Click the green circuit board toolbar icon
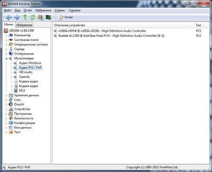The image size is (212, 172). click(x=48, y=17)
